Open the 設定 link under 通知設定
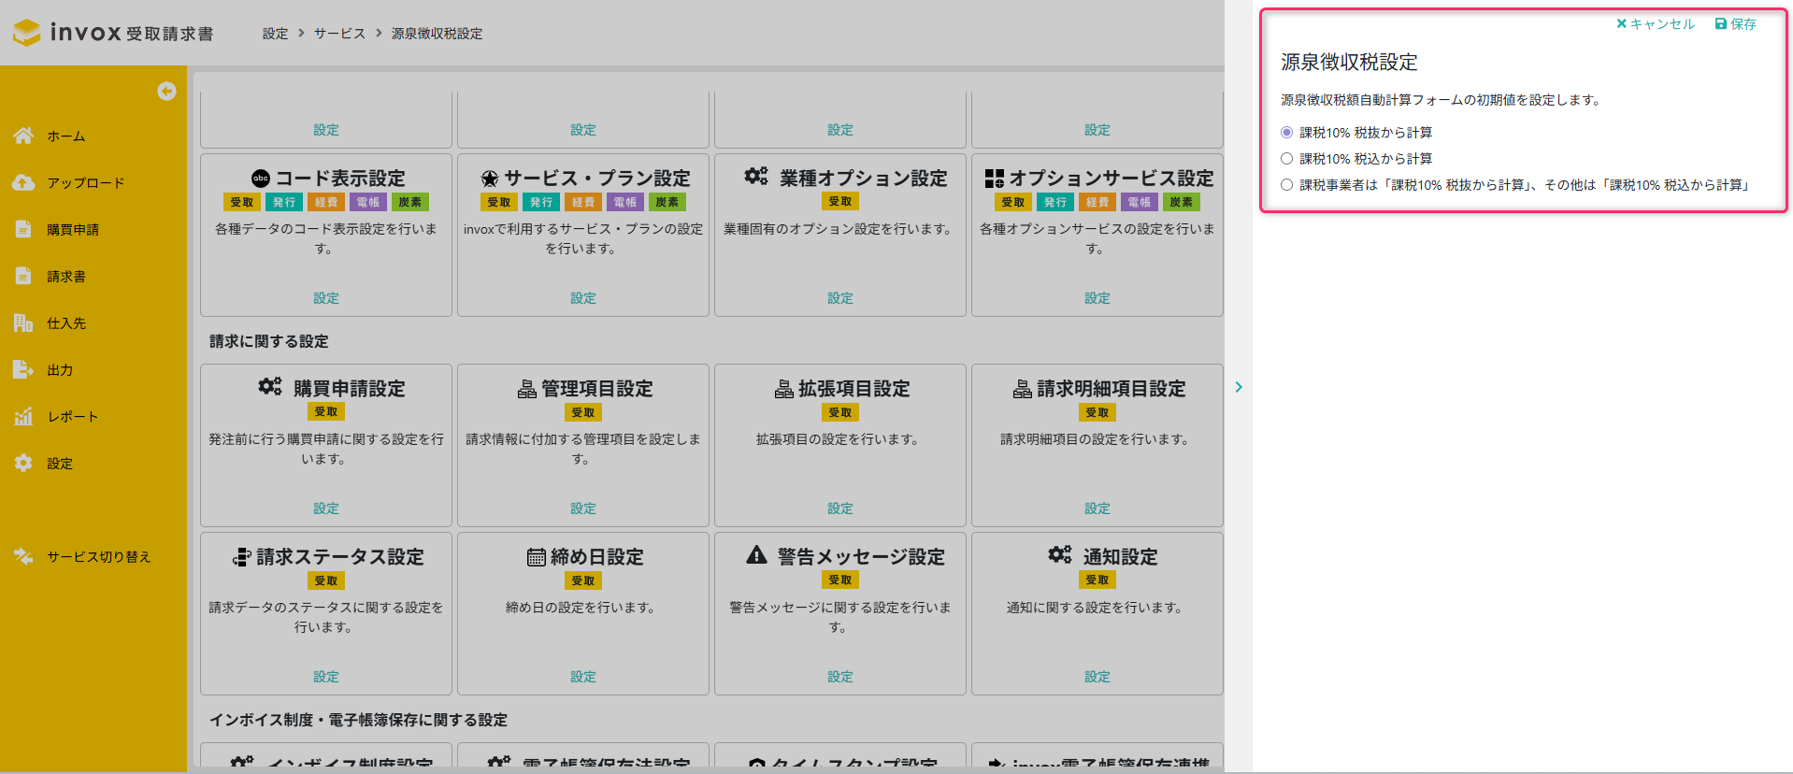Image resolution: width=1793 pixels, height=774 pixels. click(x=1097, y=677)
